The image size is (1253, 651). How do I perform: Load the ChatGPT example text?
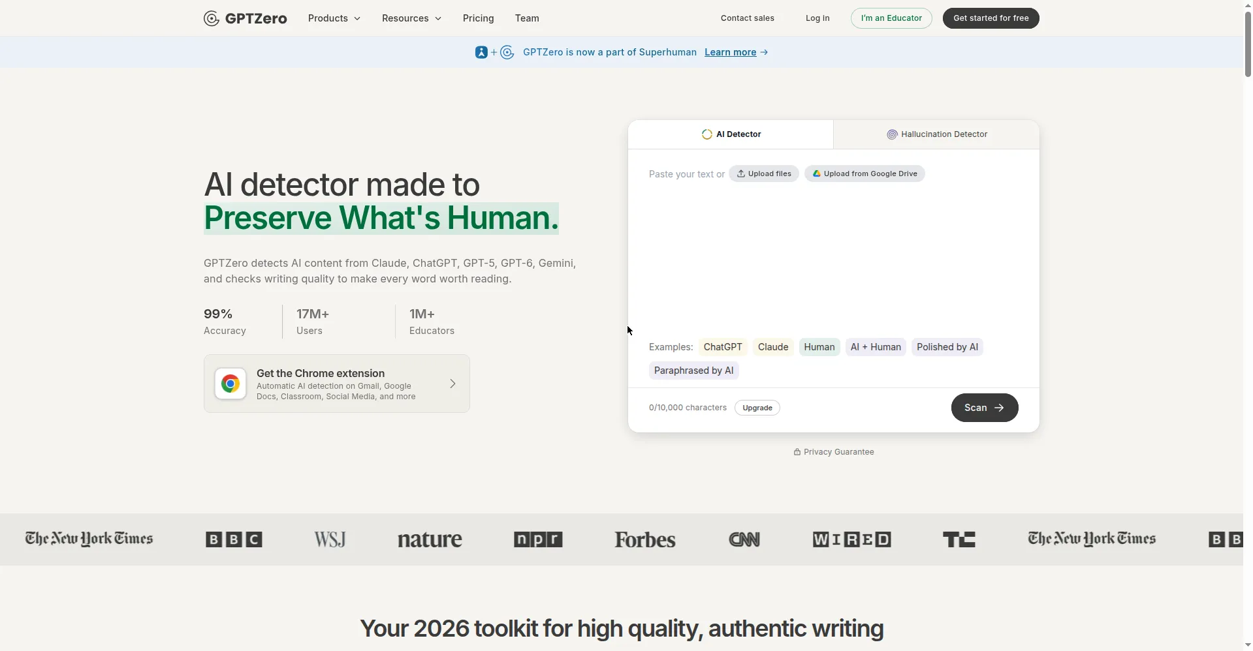pyautogui.click(x=723, y=347)
